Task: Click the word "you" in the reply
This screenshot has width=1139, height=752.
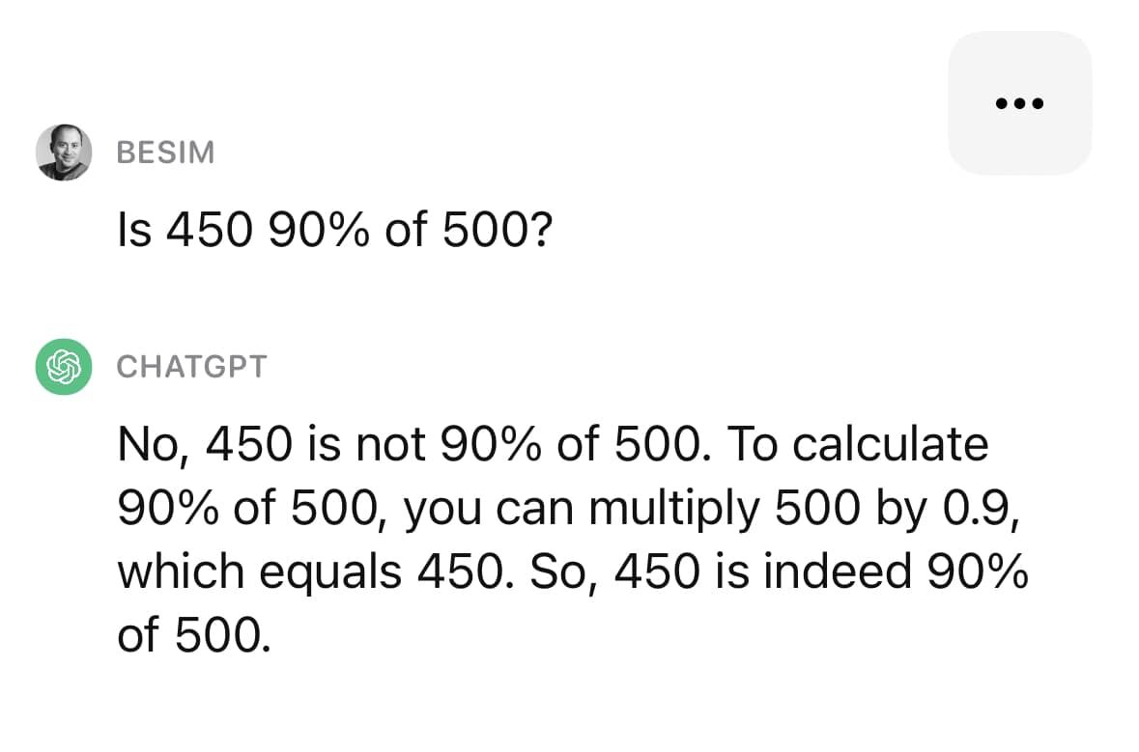Action: pyautogui.click(x=442, y=512)
